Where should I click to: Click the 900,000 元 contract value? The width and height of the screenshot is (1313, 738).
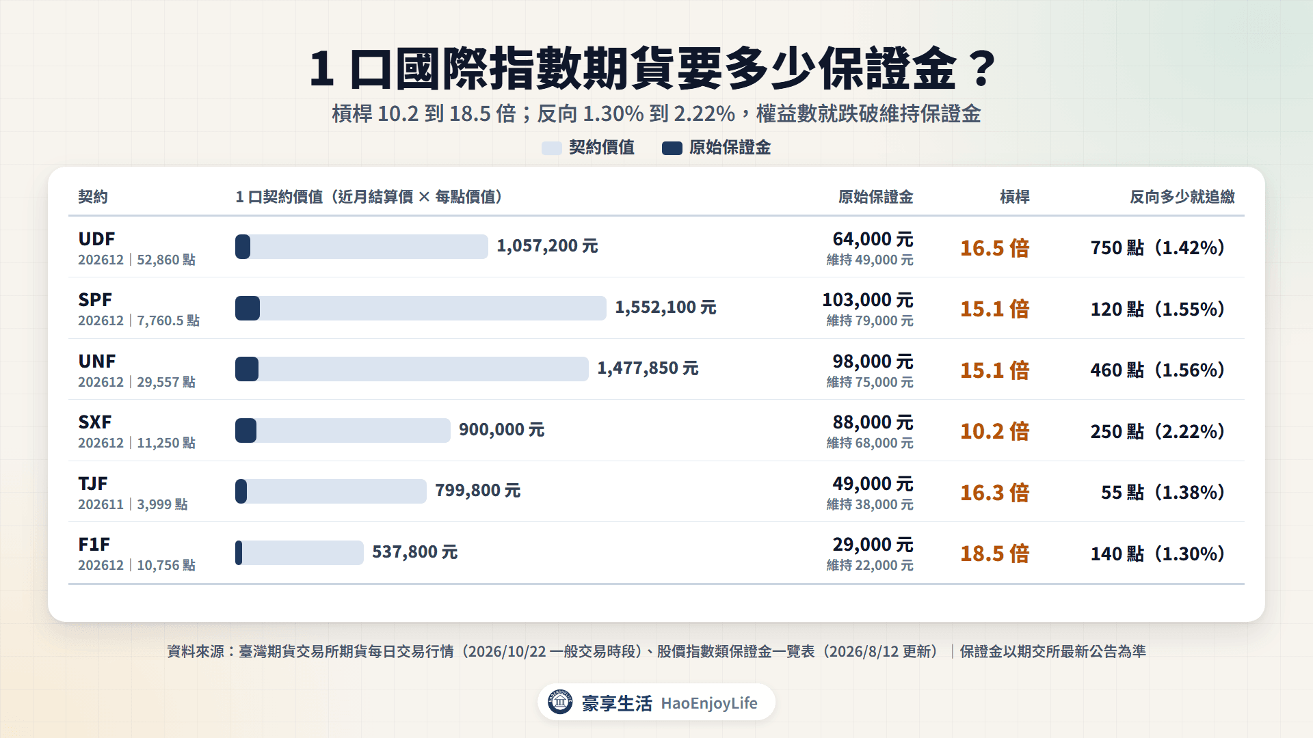point(501,430)
